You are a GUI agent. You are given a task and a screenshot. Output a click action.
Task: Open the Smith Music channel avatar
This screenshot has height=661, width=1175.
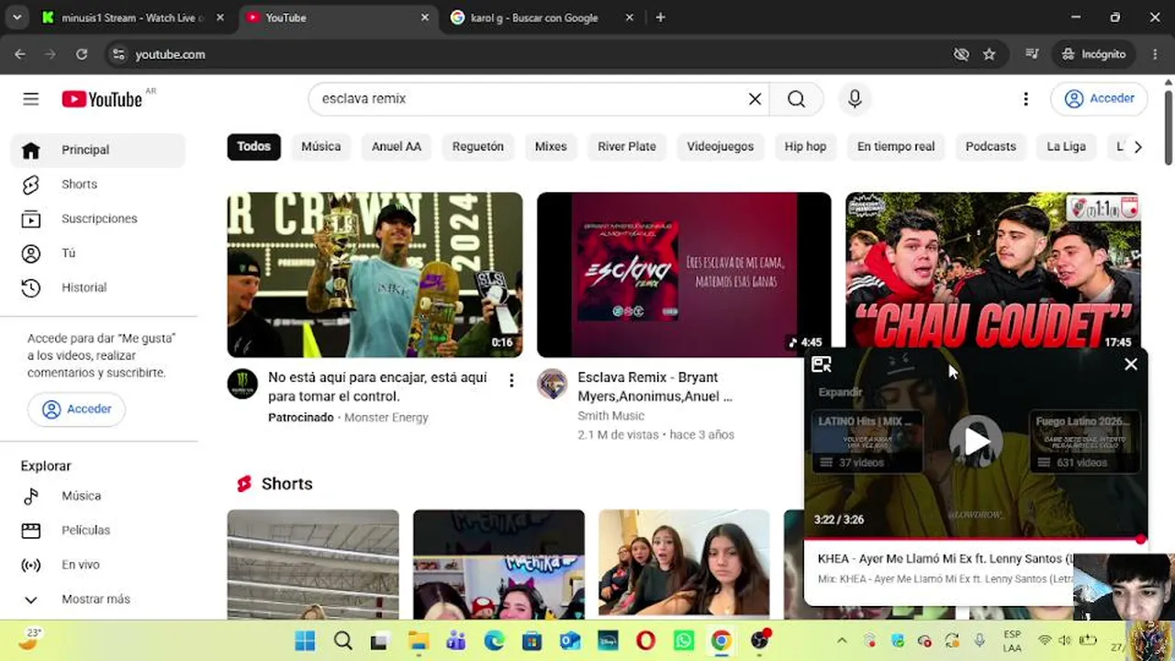point(553,385)
